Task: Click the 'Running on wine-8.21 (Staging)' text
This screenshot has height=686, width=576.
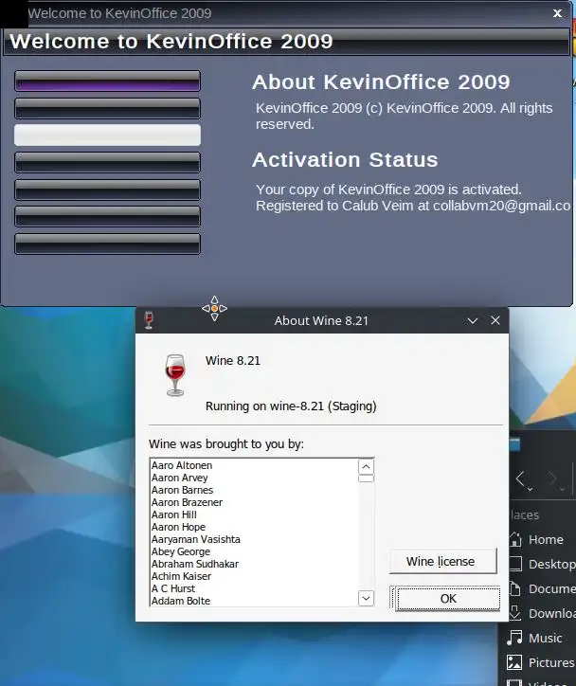Action: (x=291, y=406)
